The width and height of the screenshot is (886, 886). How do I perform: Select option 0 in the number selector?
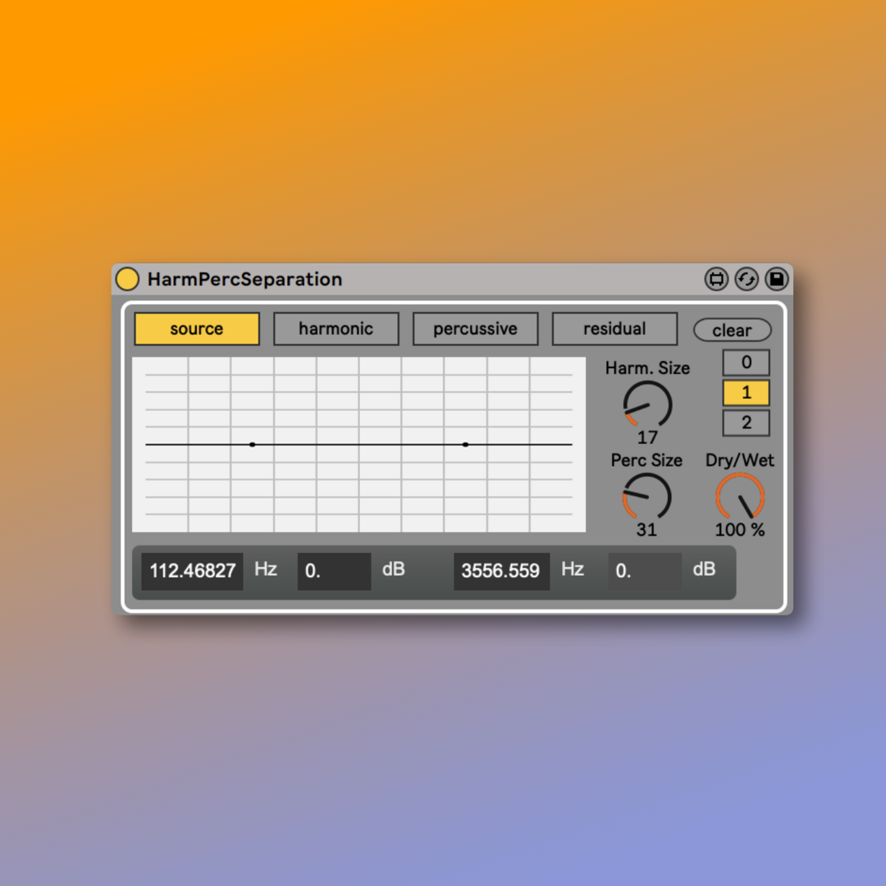pos(746,363)
